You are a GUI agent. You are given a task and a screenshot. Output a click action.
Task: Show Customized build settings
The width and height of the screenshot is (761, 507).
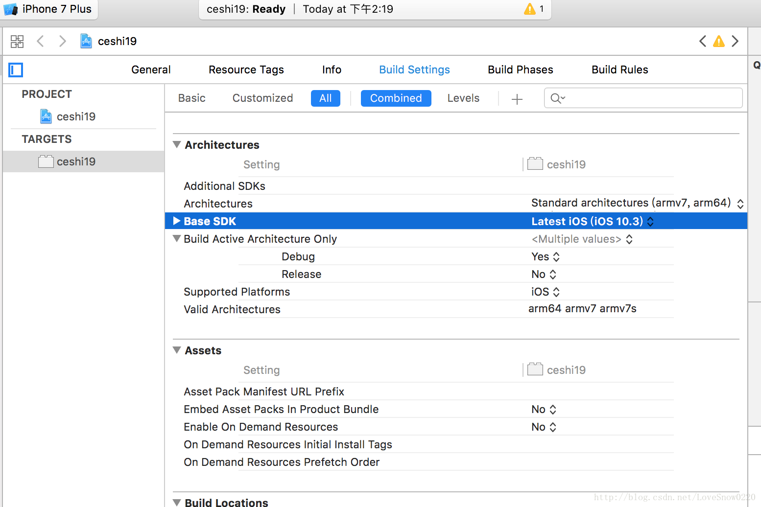[262, 98]
